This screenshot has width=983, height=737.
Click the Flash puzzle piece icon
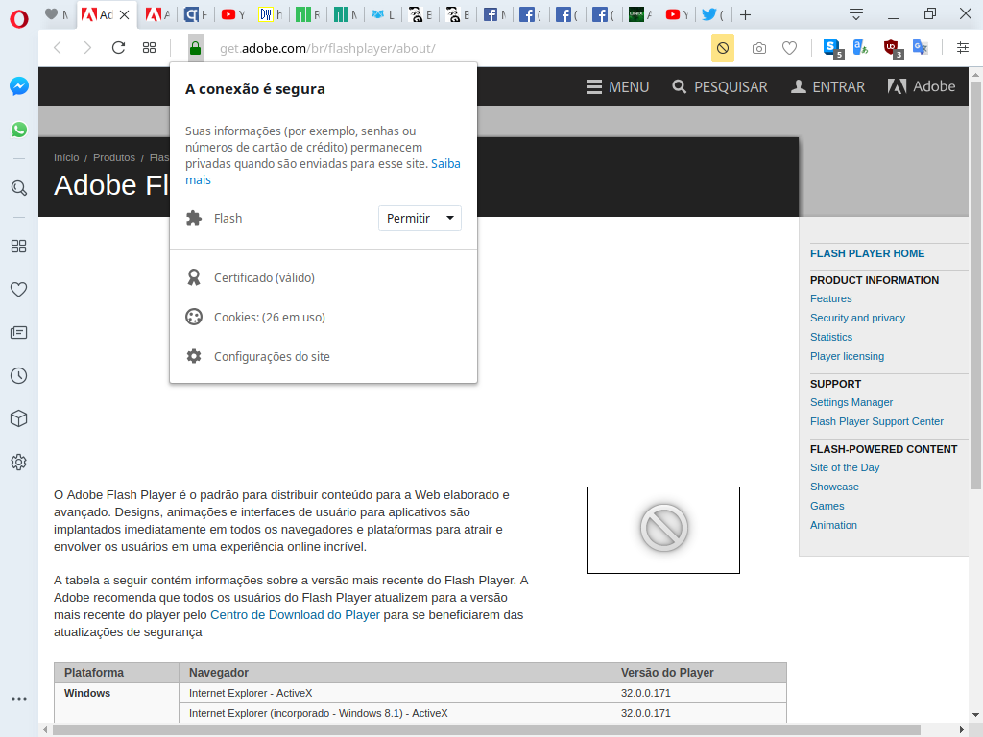194,218
